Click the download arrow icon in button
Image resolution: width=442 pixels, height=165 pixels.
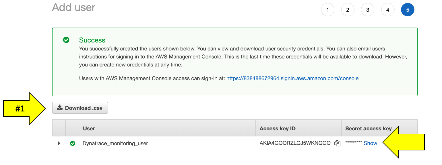coord(60,108)
